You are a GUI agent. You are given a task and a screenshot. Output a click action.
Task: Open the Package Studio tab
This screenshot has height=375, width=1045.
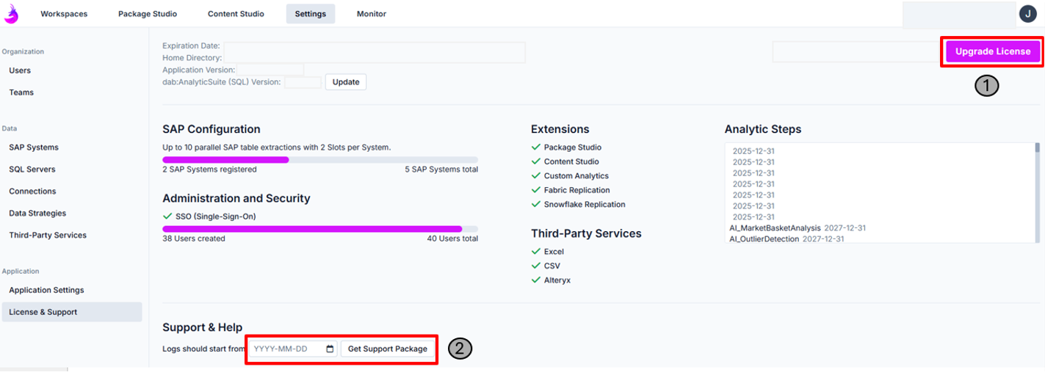(148, 14)
